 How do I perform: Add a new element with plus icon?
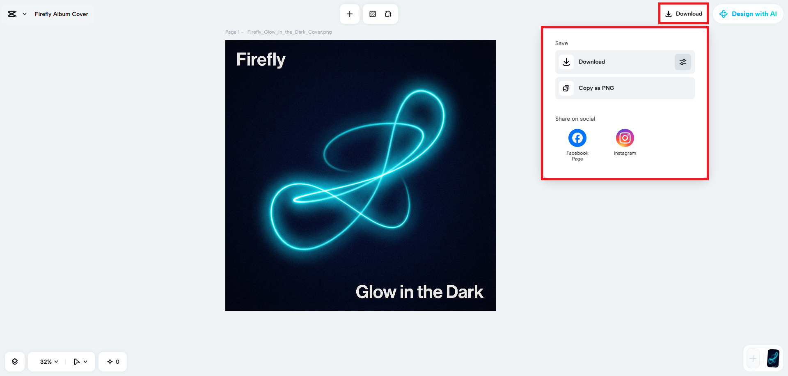tap(349, 14)
